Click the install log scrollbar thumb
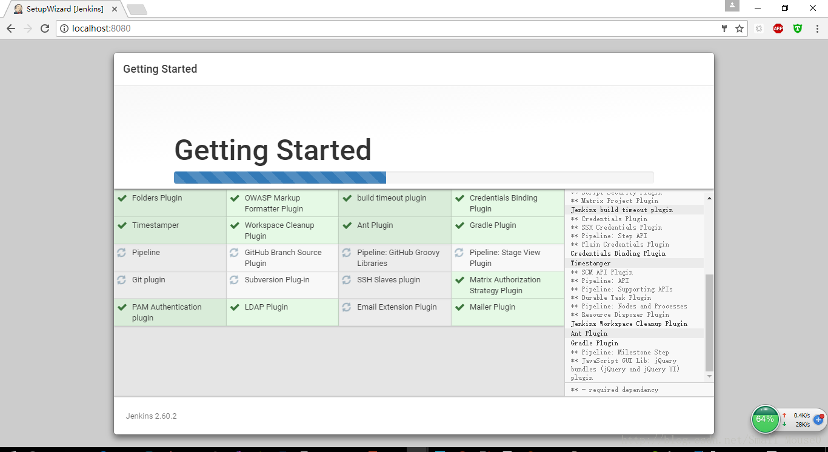Image resolution: width=828 pixels, height=452 pixels. pyautogui.click(x=709, y=322)
